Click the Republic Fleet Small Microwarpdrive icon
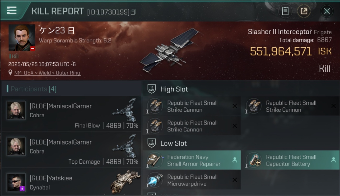The height and width of the screenshot is (196, 340). pyautogui.click(x=155, y=180)
